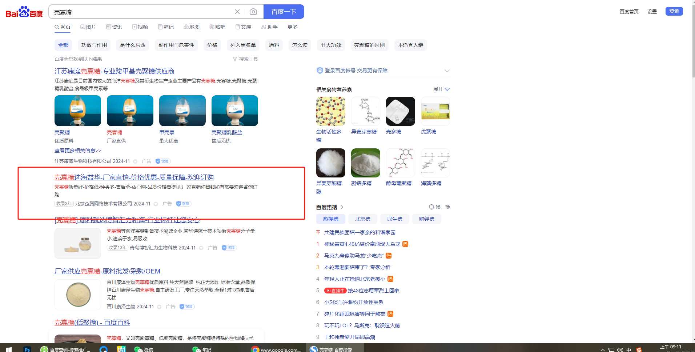This screenshot has width=695, height=352.
Task: Click the 登录 login button
Action: tap(674, 11)
